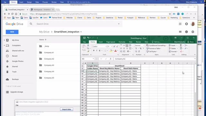Viewport: 206px width, 116px height.
Task: Click Insert Function fx button in Excel
Action: click(111, 59)
